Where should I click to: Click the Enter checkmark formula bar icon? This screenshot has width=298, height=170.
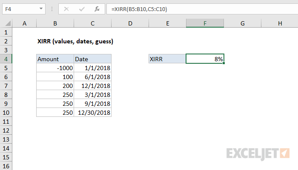(x=82, y=9)
